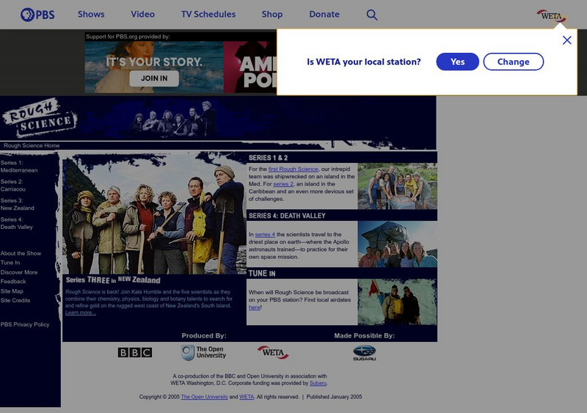This screenshot has height=413, width=587.
Task: Open Rough Science Home link
Action: pyautogui.click(x=32, y=146)
